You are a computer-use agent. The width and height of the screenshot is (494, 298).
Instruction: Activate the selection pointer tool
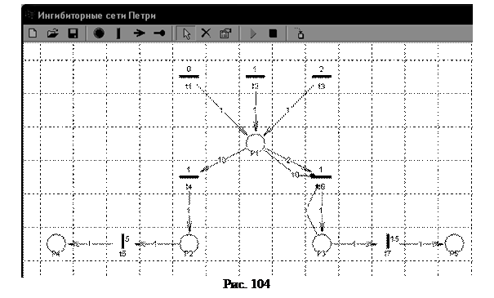click(186, 33)
